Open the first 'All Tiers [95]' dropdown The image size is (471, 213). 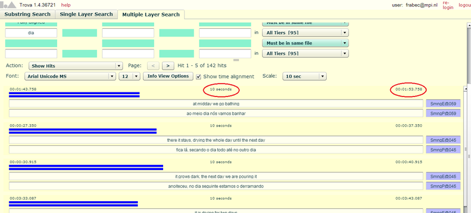tap(305, 33)
